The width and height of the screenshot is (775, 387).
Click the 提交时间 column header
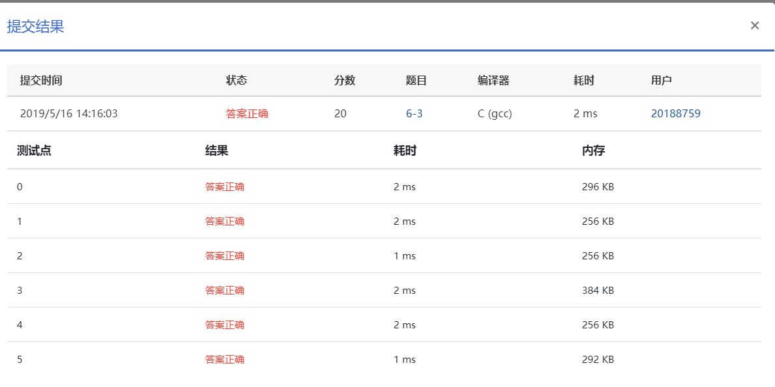coord(41,81)
